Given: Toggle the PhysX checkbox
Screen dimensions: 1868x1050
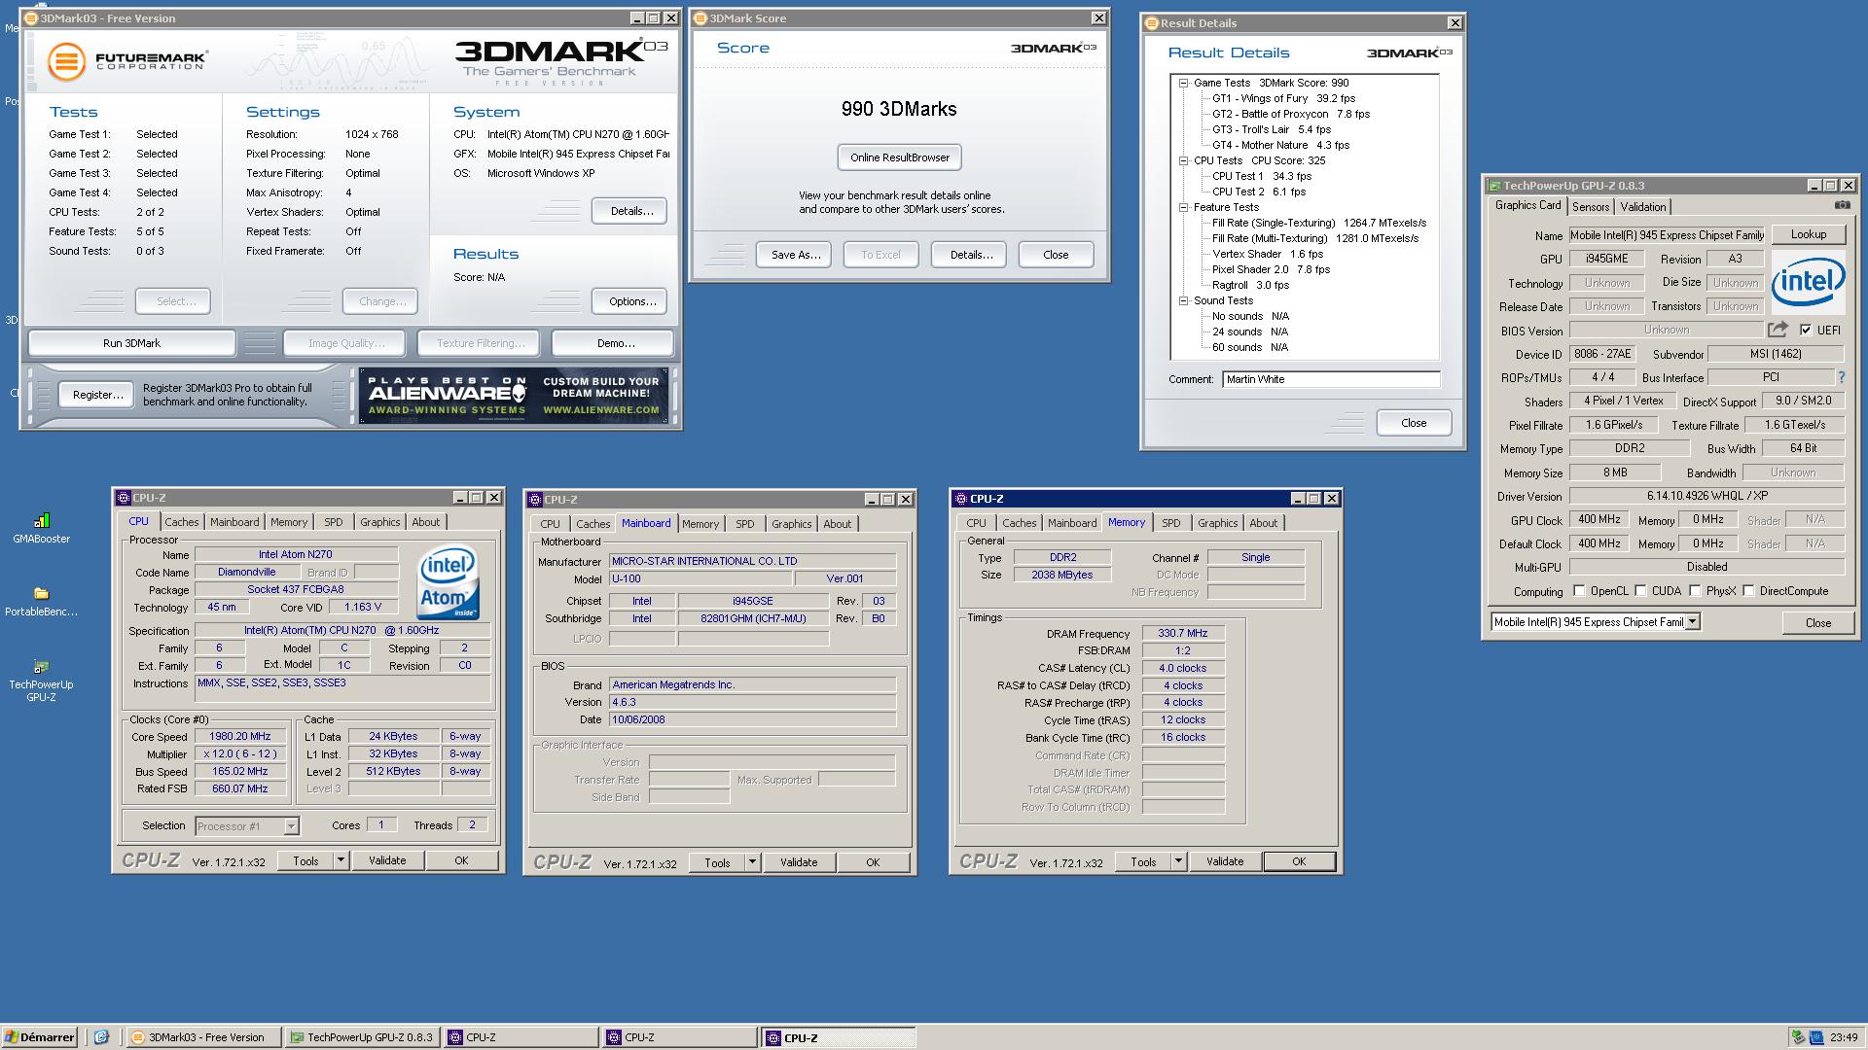Looking at the screenshot, I should pyautogui.click(x=1695, y=590).
